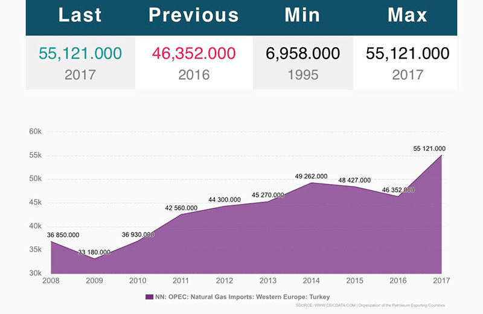Click the Max column header
Image resolution: width=483 pixels, height=314 pixels.
(408, 16)
